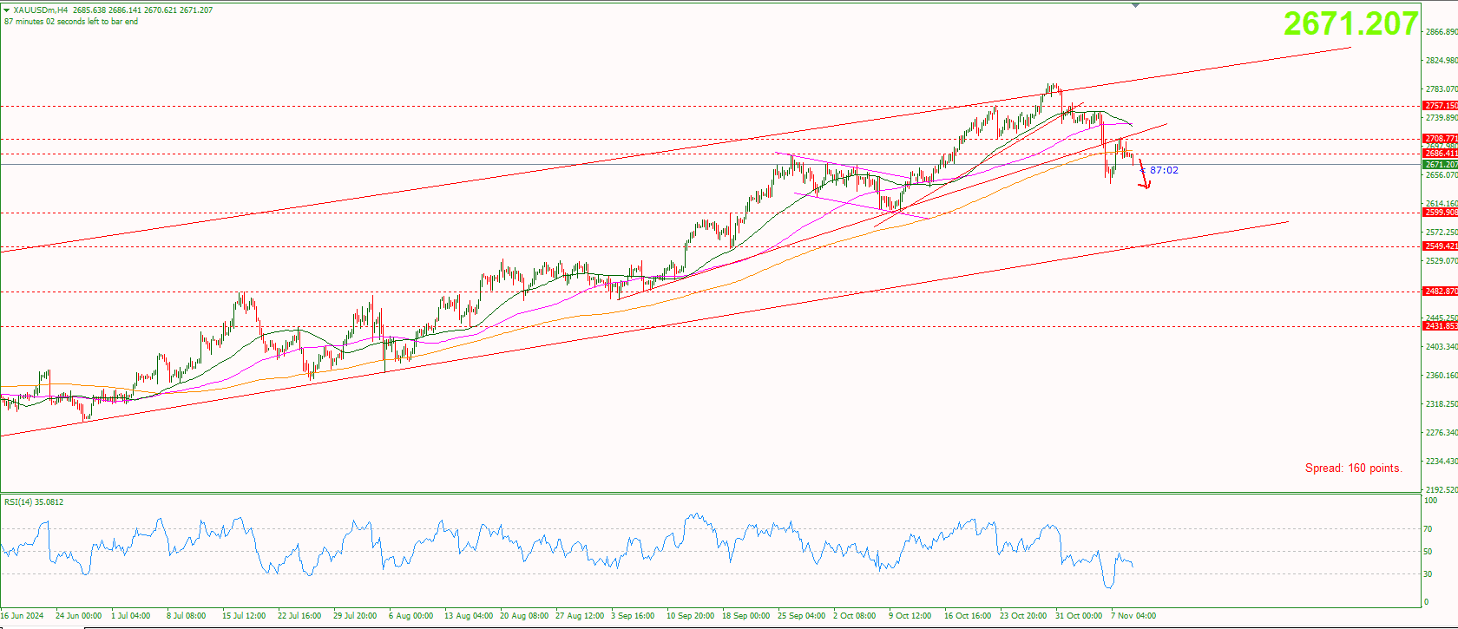The image size is (1458, 629).
Task: Click the 'Spread: 160 points.' text
Action: [1353, 468]
